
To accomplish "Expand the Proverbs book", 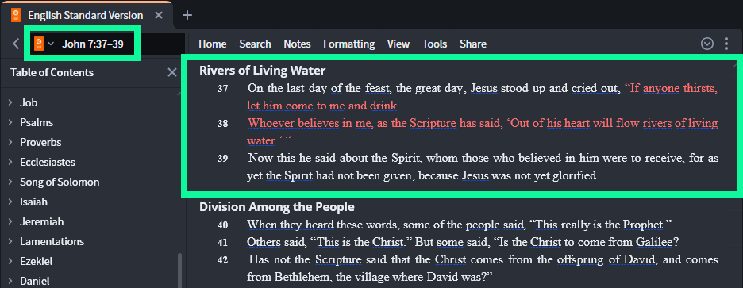I will pos(10,143).
